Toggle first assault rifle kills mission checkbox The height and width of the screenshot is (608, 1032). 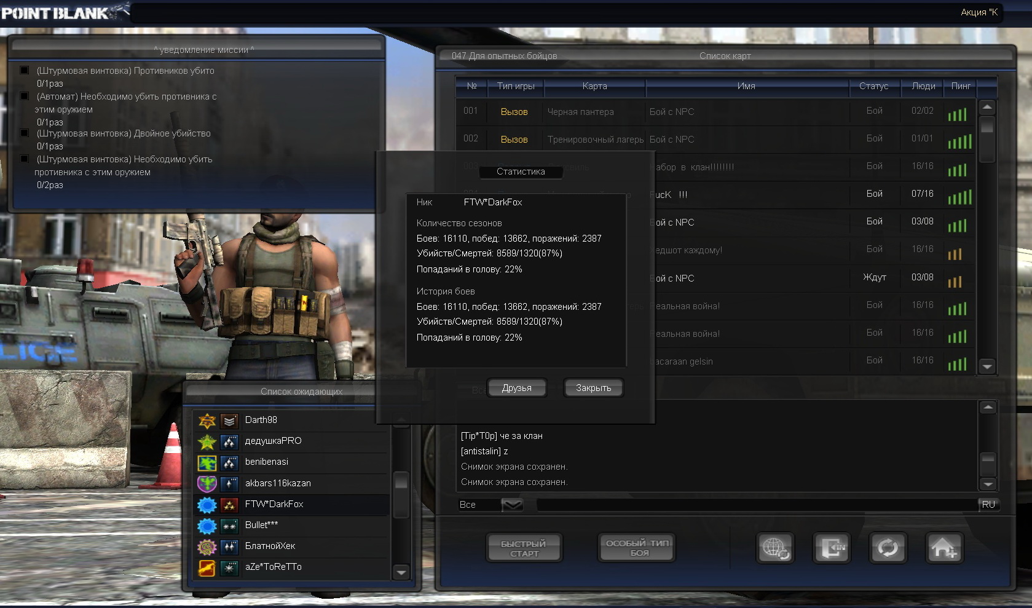[x=25, y=70]
